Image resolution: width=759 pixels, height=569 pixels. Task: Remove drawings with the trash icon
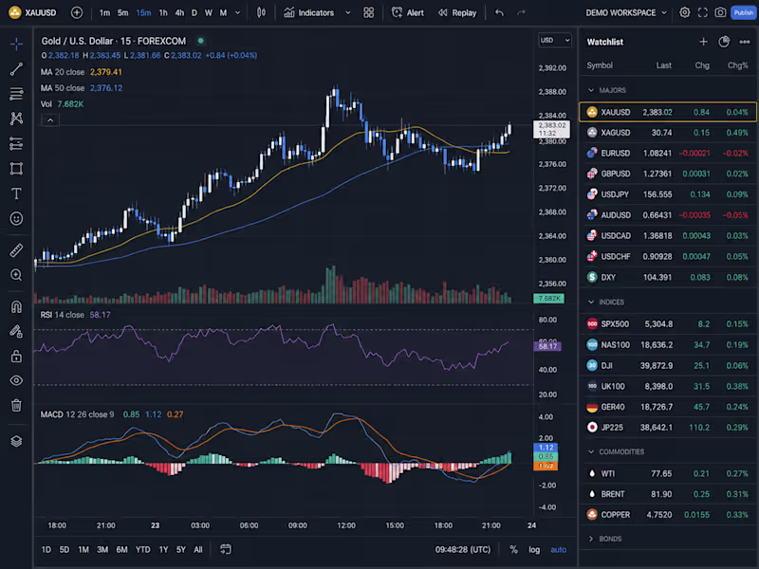pos(16,406)
